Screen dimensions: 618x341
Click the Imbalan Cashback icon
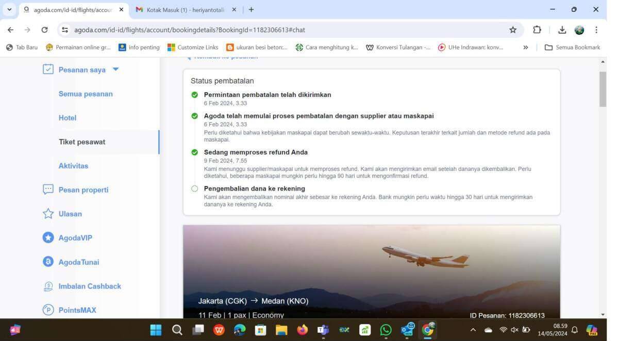click(x=48, y=286)
